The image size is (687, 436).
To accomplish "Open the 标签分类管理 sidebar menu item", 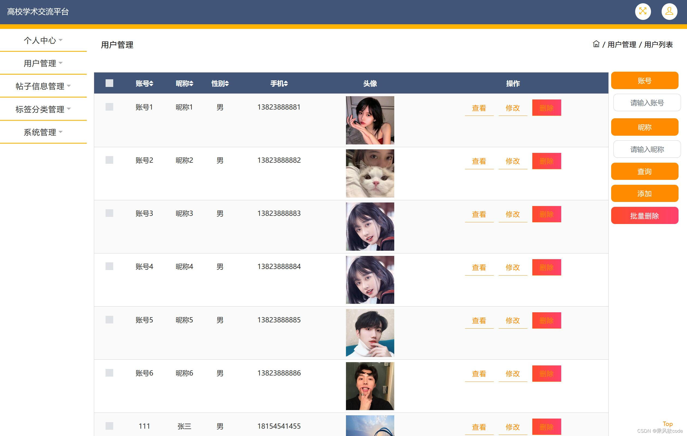I will coord(43,109).
